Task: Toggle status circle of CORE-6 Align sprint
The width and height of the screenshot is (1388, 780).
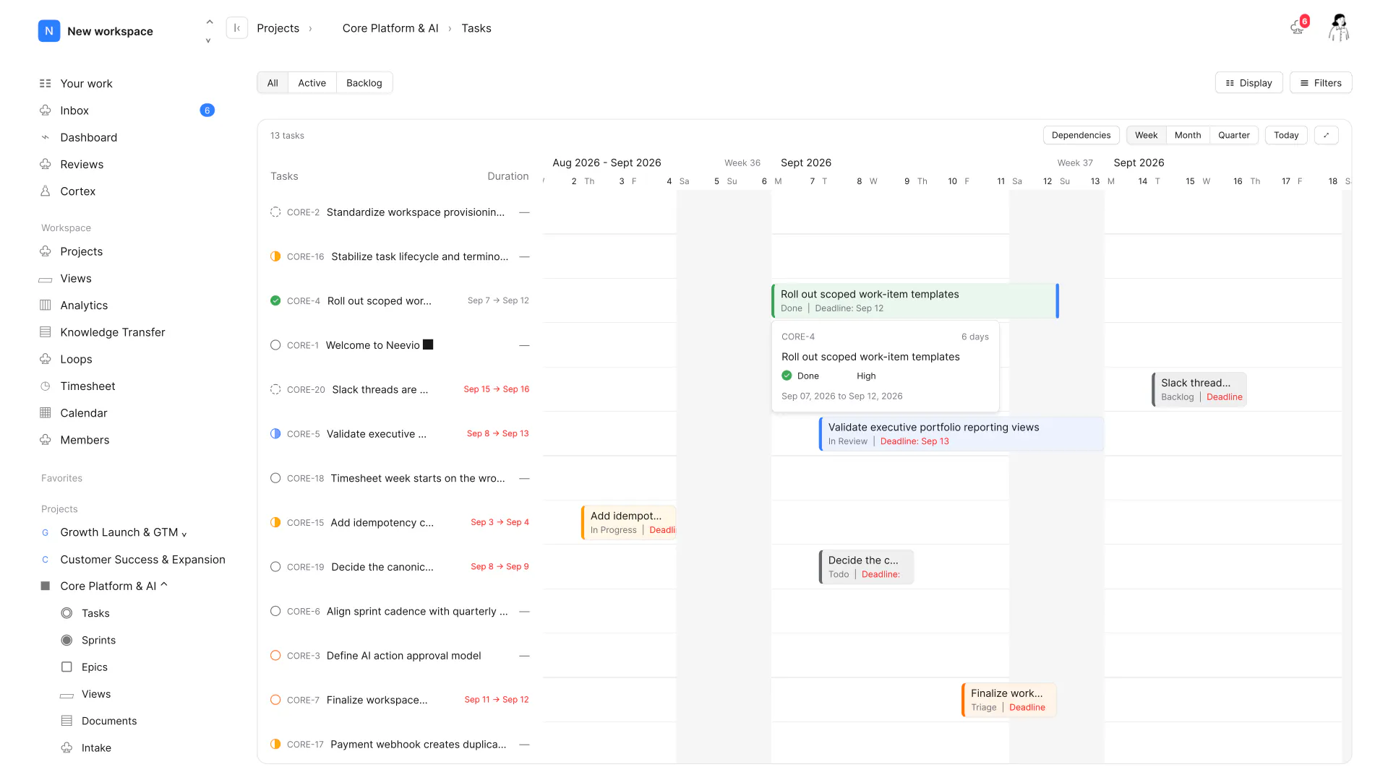Action: click(x=275, y=611)
